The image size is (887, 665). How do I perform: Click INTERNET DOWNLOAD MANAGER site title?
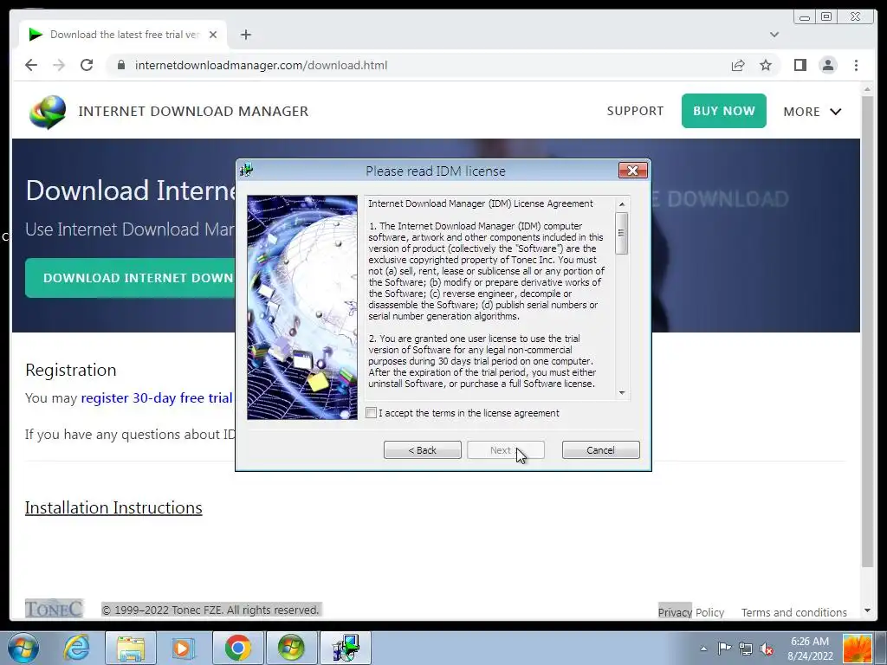193,112
